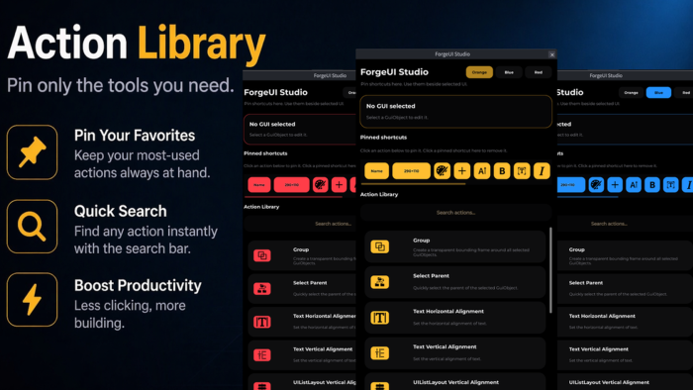Pin UIListLayout Vertical Alignment in the red window
The width and height of the screenshot is (693, 390).
click(x=302, y=382)
